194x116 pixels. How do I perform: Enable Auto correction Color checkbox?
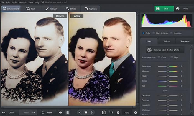(x=159, y=57)
